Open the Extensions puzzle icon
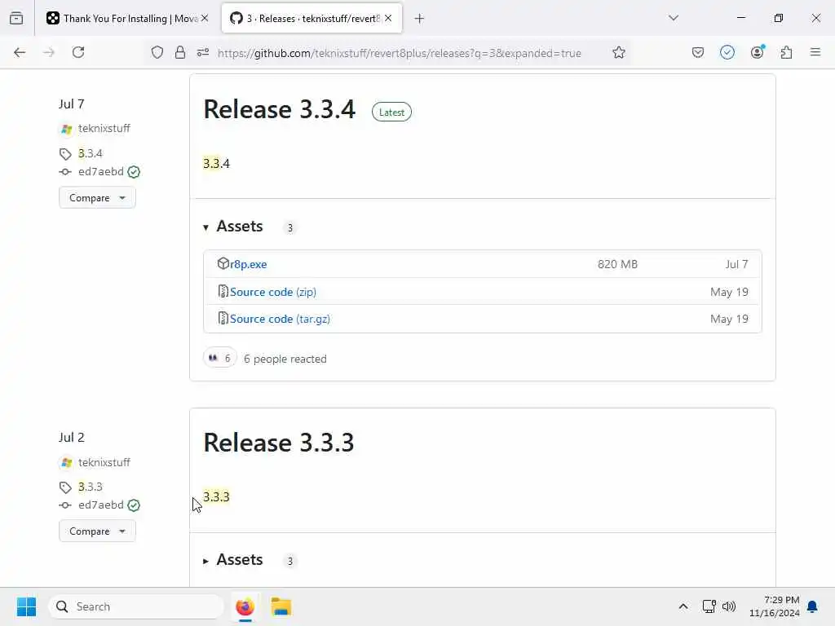The image size is (835, 626). point(786,52)
